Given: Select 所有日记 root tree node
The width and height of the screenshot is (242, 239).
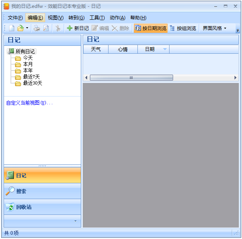Looking at the screenshot, I should [x=22, y=51].
